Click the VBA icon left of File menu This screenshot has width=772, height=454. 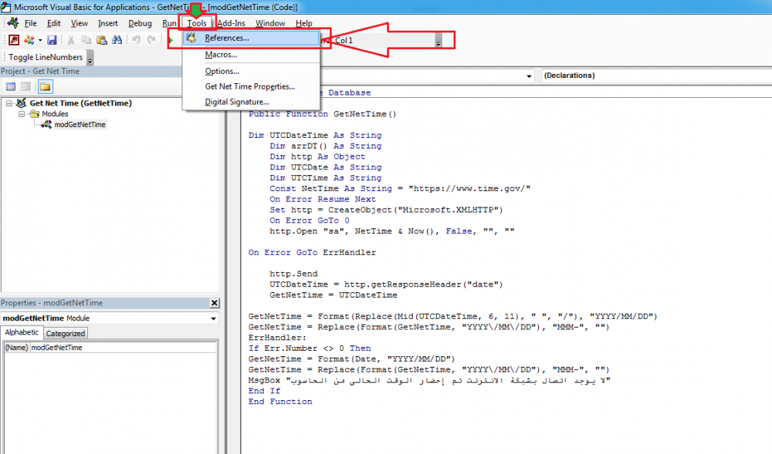13,23
